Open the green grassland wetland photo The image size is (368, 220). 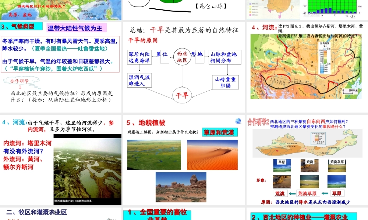click(x=154, y=155)
